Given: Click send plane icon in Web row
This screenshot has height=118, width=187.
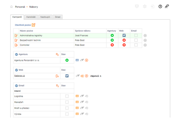Looking at the screenshot, I should (78, 76).
